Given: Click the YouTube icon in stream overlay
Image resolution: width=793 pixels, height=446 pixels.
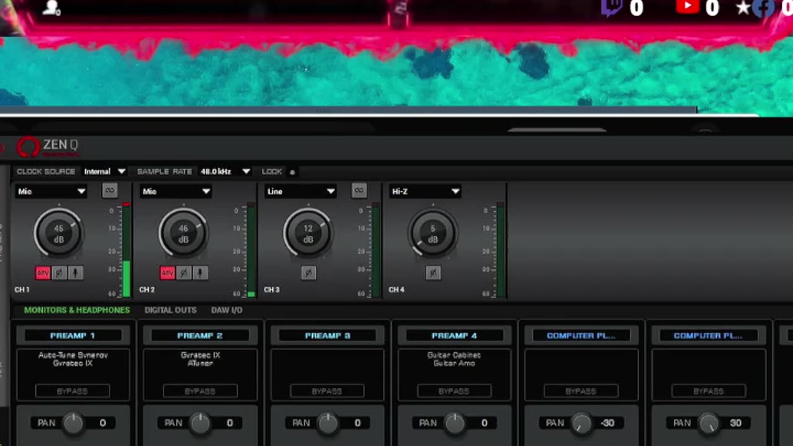Looking at the screenshot, I should [x=688, y=7].
